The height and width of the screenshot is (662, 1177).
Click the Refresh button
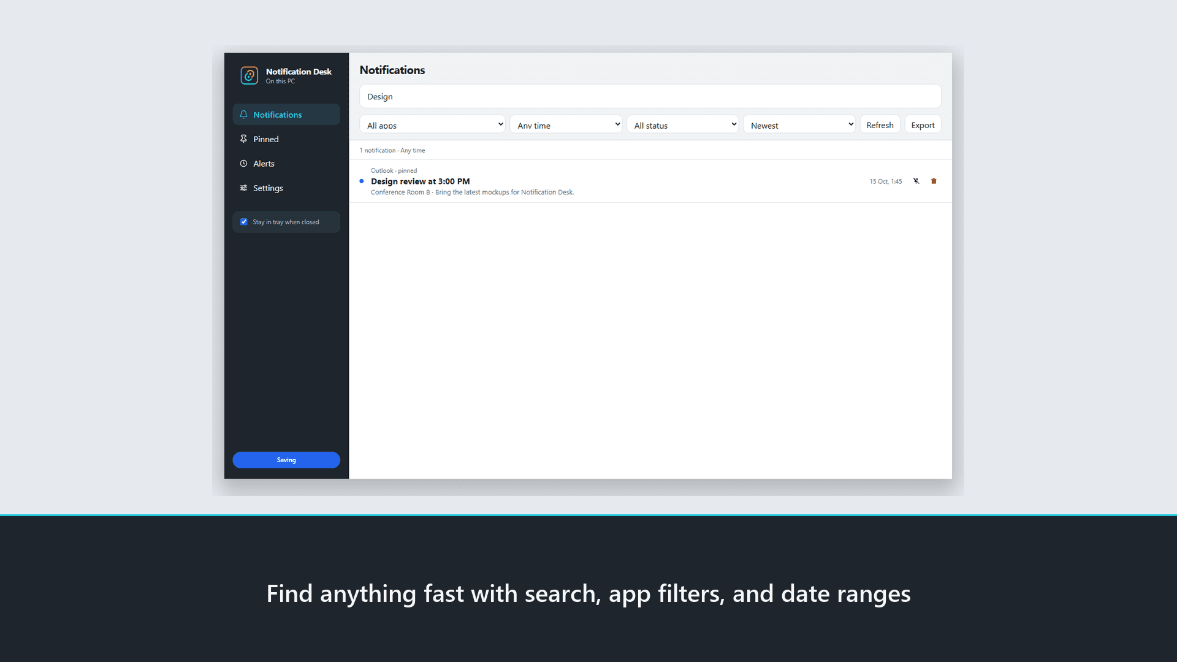880,124
